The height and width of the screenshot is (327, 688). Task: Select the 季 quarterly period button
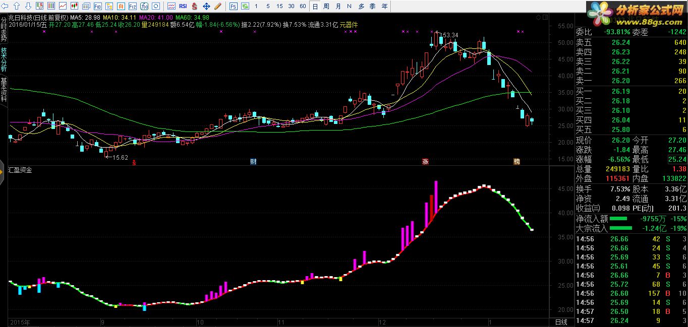tap(373, 6)
